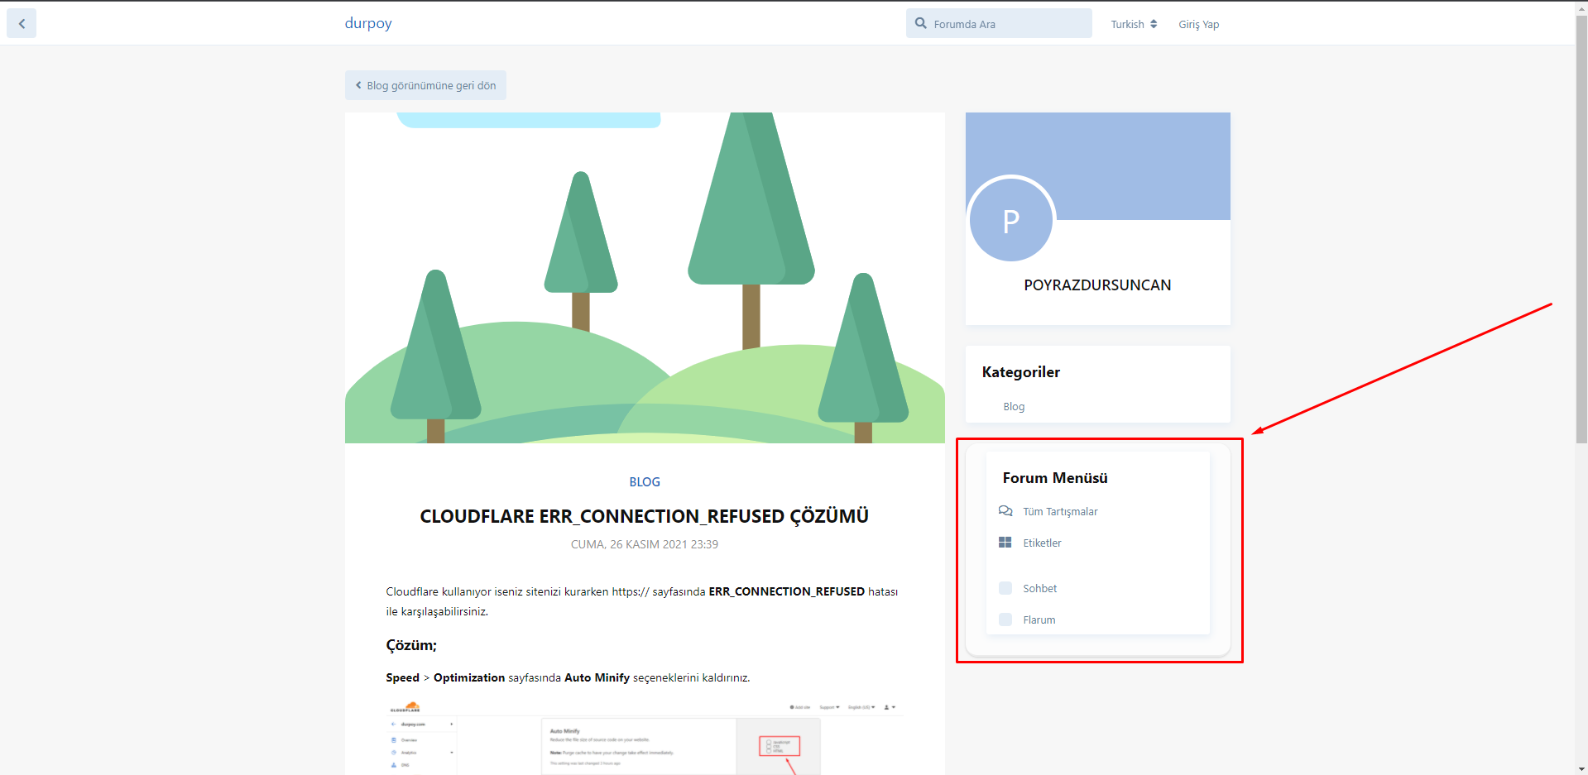Click the Forum Menüsü heading

[1054, 478]
